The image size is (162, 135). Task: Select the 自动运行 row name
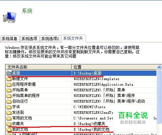[20, 101]
